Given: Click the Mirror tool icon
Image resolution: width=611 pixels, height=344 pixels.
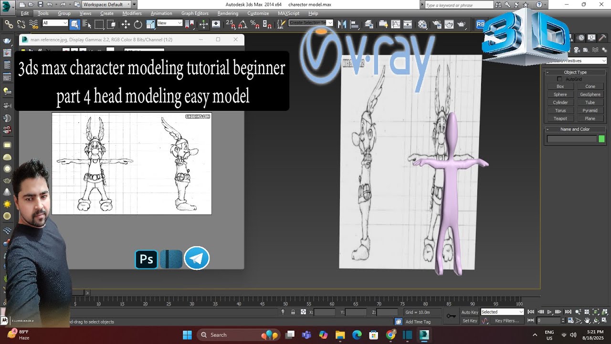Looking at the screenshot, I should click(x=342, y=24).
